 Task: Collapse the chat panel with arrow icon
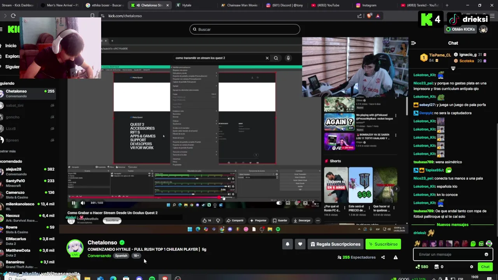point(414,43)
